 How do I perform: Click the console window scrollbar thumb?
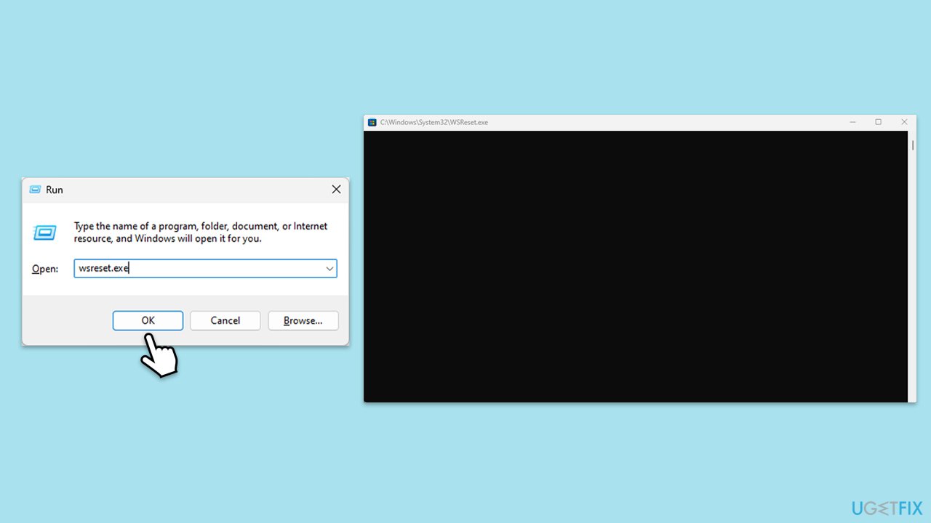click(913, 145)
